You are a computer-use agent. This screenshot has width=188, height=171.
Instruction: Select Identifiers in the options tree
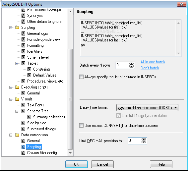pos(35,51)
